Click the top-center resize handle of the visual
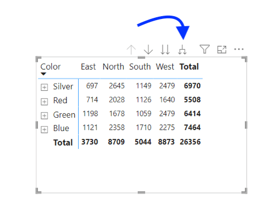The height and width of the screenshot is (208, 280). pyautogui.click(x=141, y=57)
